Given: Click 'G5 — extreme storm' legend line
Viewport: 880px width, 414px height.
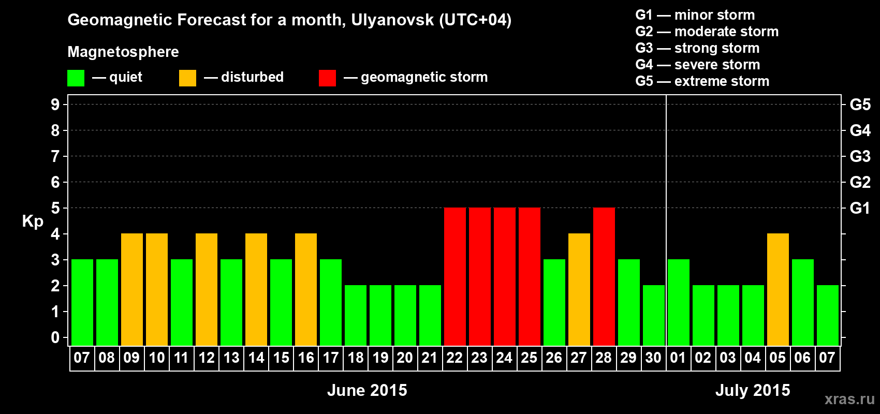Looking at the screenshot, I should (x=702, y=81).
